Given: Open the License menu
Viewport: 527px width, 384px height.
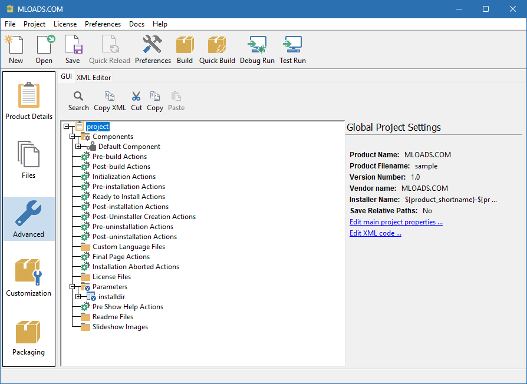Looking at the screenshot, I should point(65,24).
